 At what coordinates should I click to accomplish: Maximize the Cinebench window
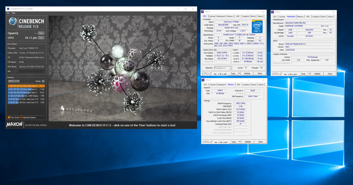185,9
